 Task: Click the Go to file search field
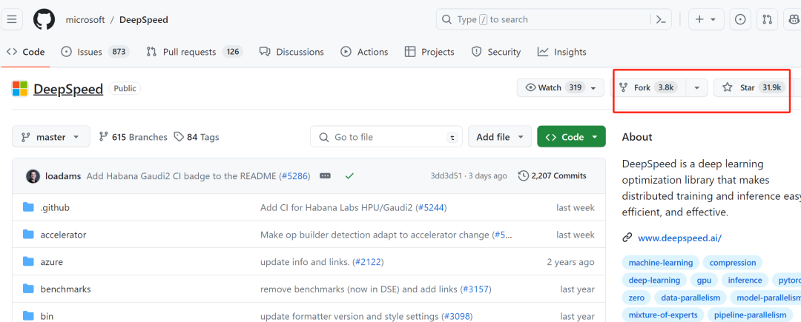click(386, 137)
